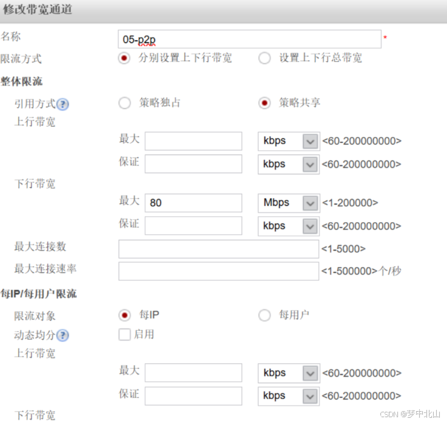Click the 最大连接数 input field
Screen dimensions: 447x422
click(x=219, y=249)
